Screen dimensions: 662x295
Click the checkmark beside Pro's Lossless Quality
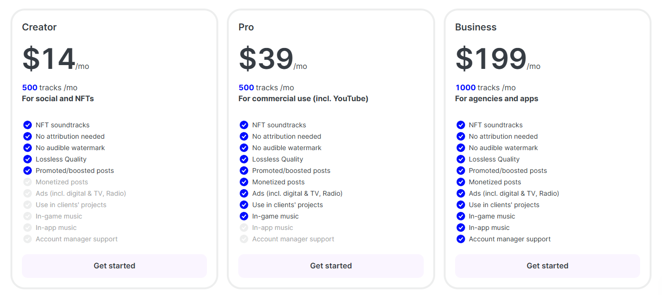click(244, 159)
